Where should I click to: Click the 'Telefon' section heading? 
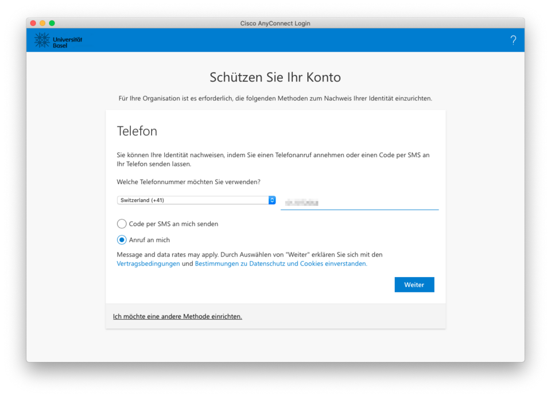tap(137, 131)
